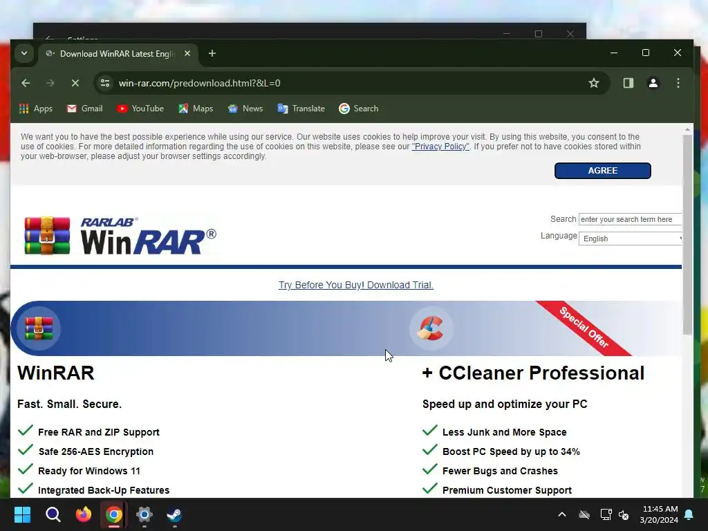
Task: Open the taskbar clock and date
Action: coord(659,514)
